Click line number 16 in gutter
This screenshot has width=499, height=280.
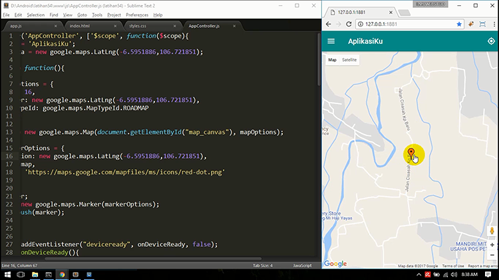point(9,156)
